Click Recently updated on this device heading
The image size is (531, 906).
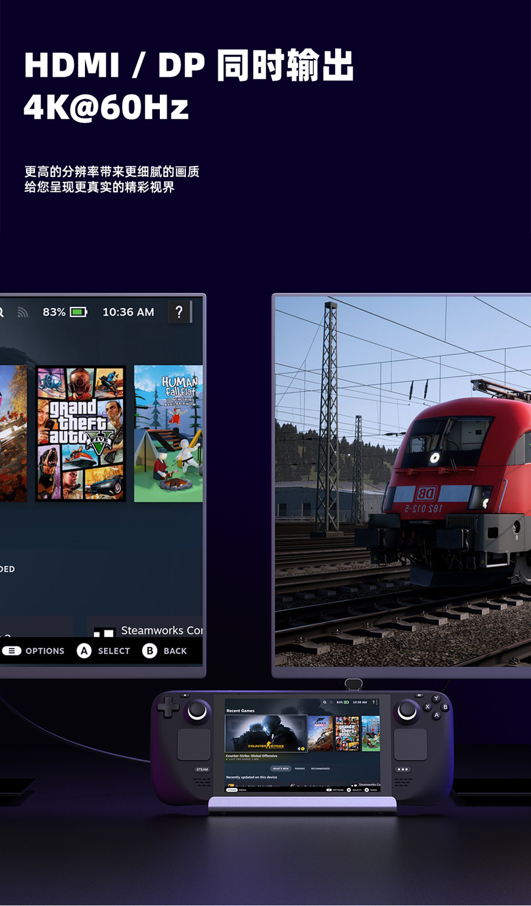[251, 777]
